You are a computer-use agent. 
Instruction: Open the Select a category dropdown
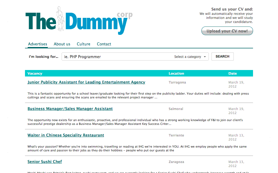[190, 57]
